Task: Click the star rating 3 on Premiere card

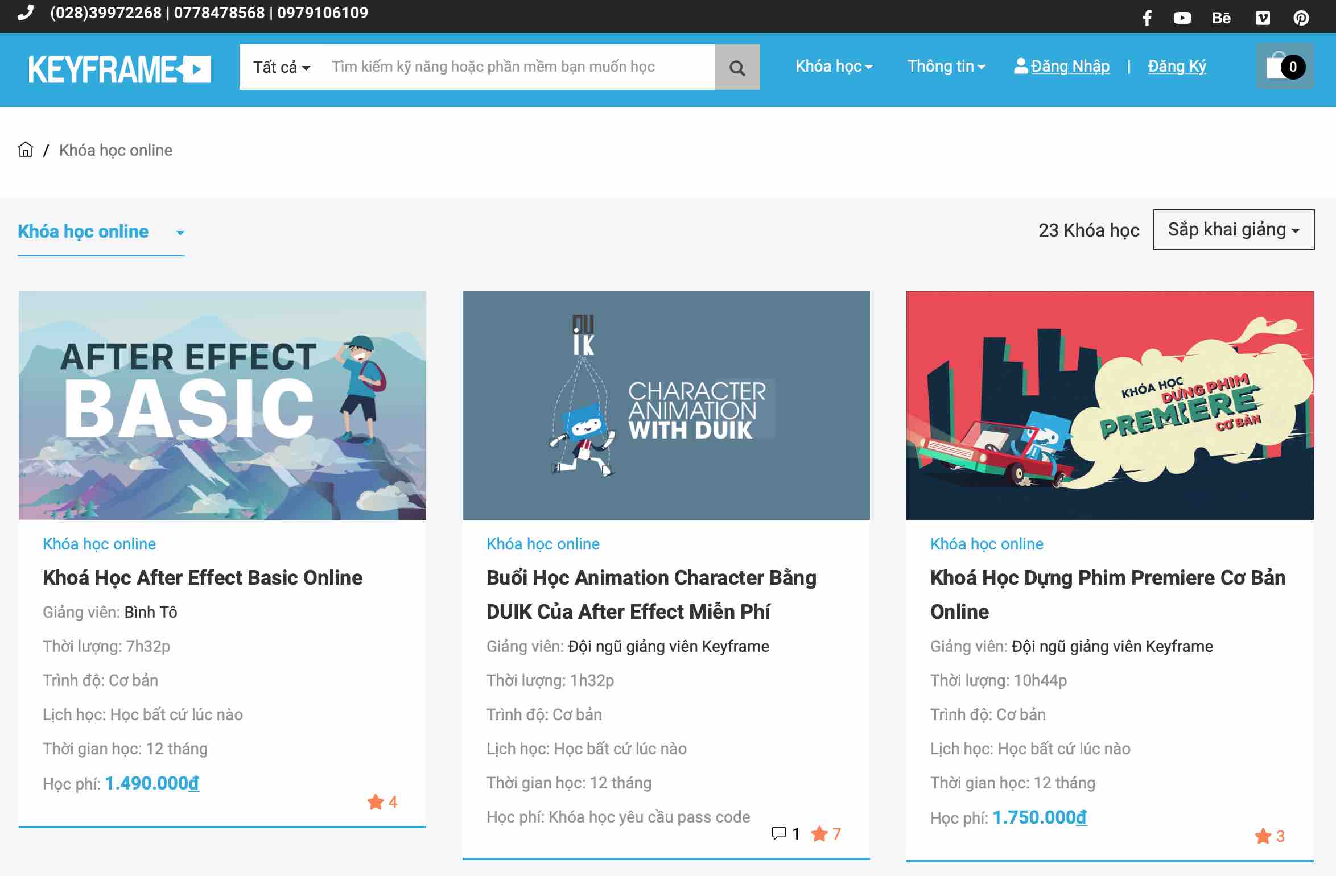Action: pyautogui.click(x=1270, y=836)
